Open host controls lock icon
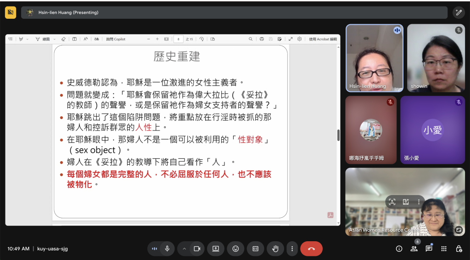Screen dimensions: 470x260 pos(459,249)
